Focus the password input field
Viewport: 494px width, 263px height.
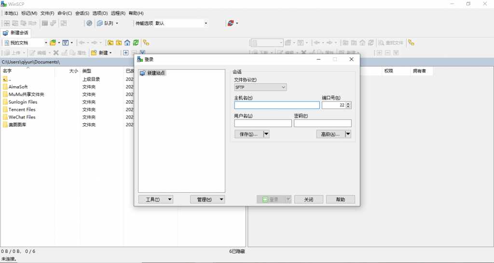[323, 123]
